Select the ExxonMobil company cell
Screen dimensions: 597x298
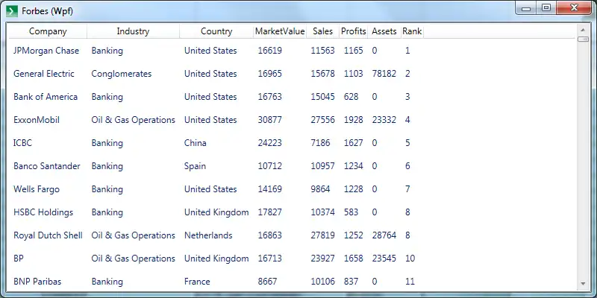click(x=36, y=120)
